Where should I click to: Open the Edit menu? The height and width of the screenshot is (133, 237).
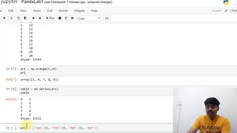(11, 11)
